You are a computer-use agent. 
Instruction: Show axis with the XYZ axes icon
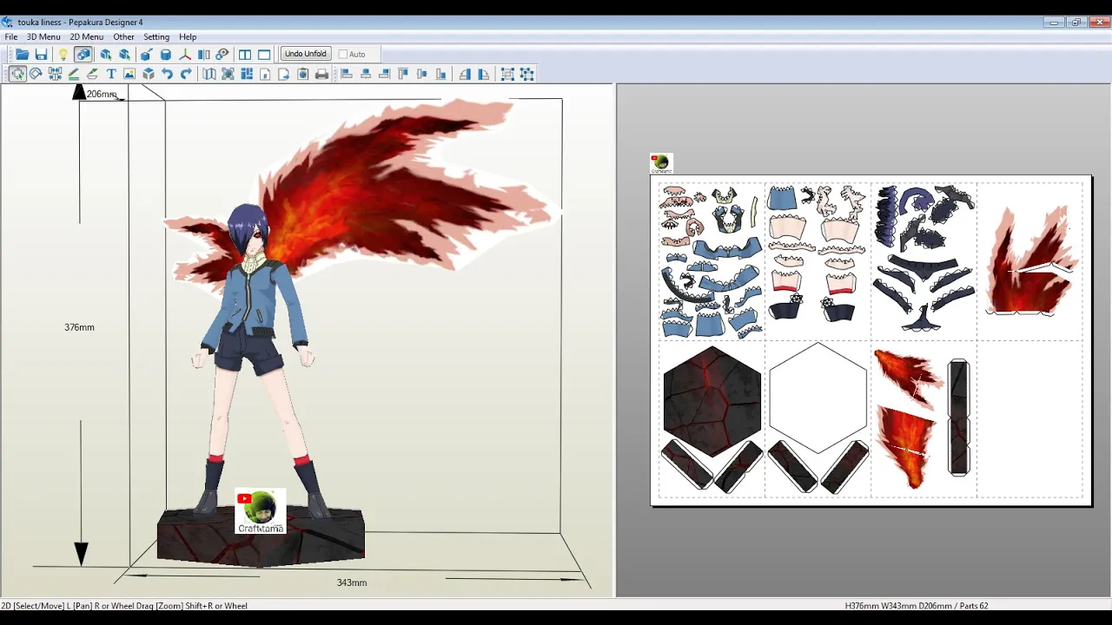point(184,54)
